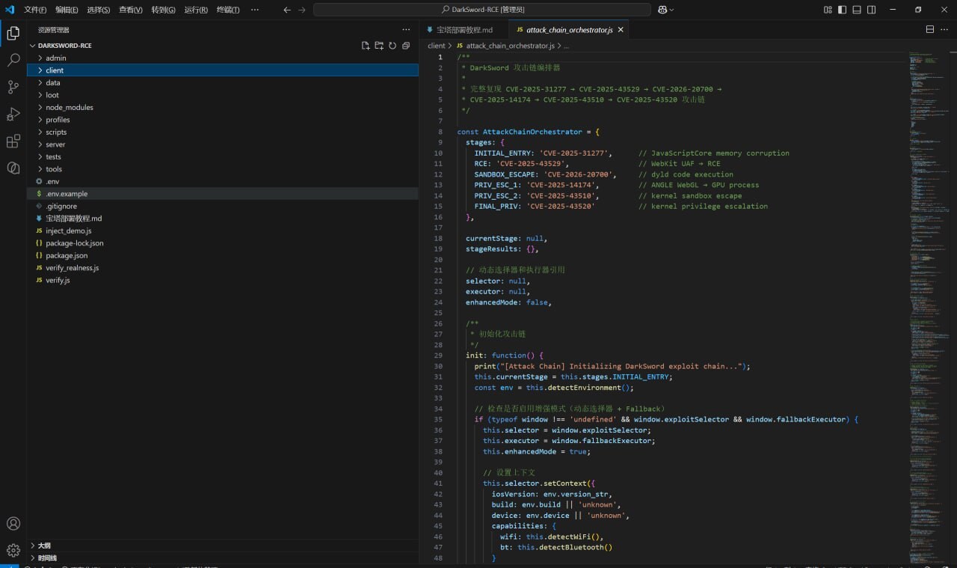The image size is (957, 568).
Task: Open the Source Control view
Action: coord(13,87)
